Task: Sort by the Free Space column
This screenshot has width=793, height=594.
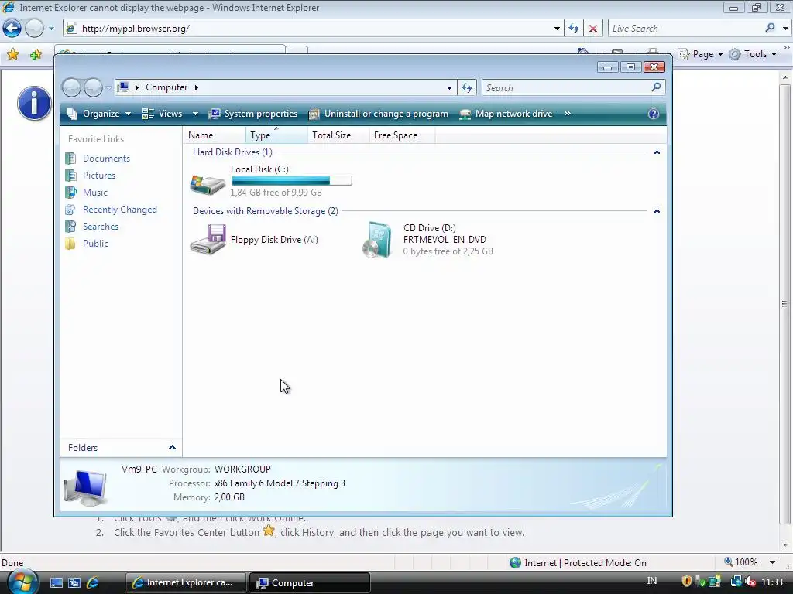Action: 402,135
